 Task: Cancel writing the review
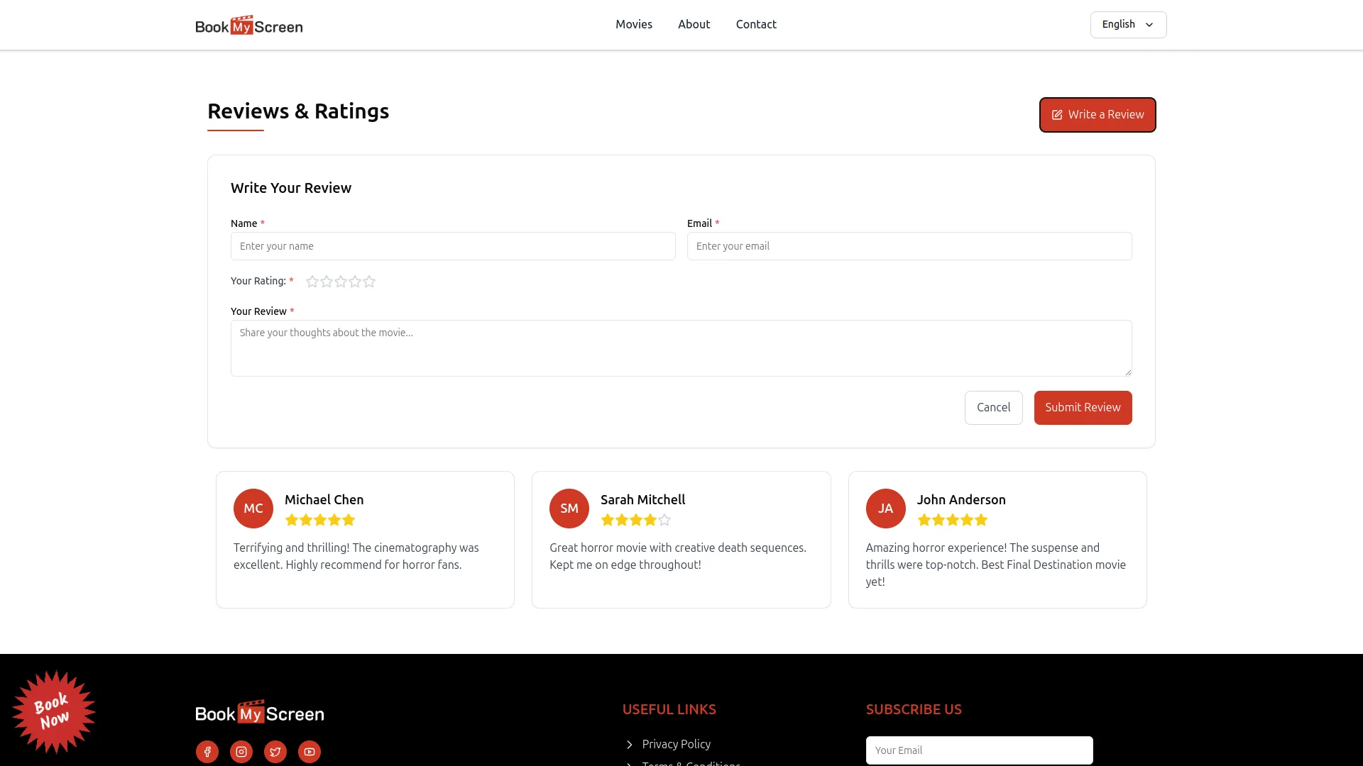[x=993, y=407]
